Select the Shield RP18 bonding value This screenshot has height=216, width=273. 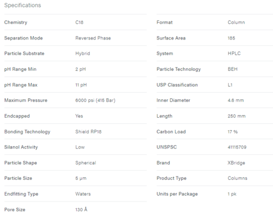pos(88,132)
